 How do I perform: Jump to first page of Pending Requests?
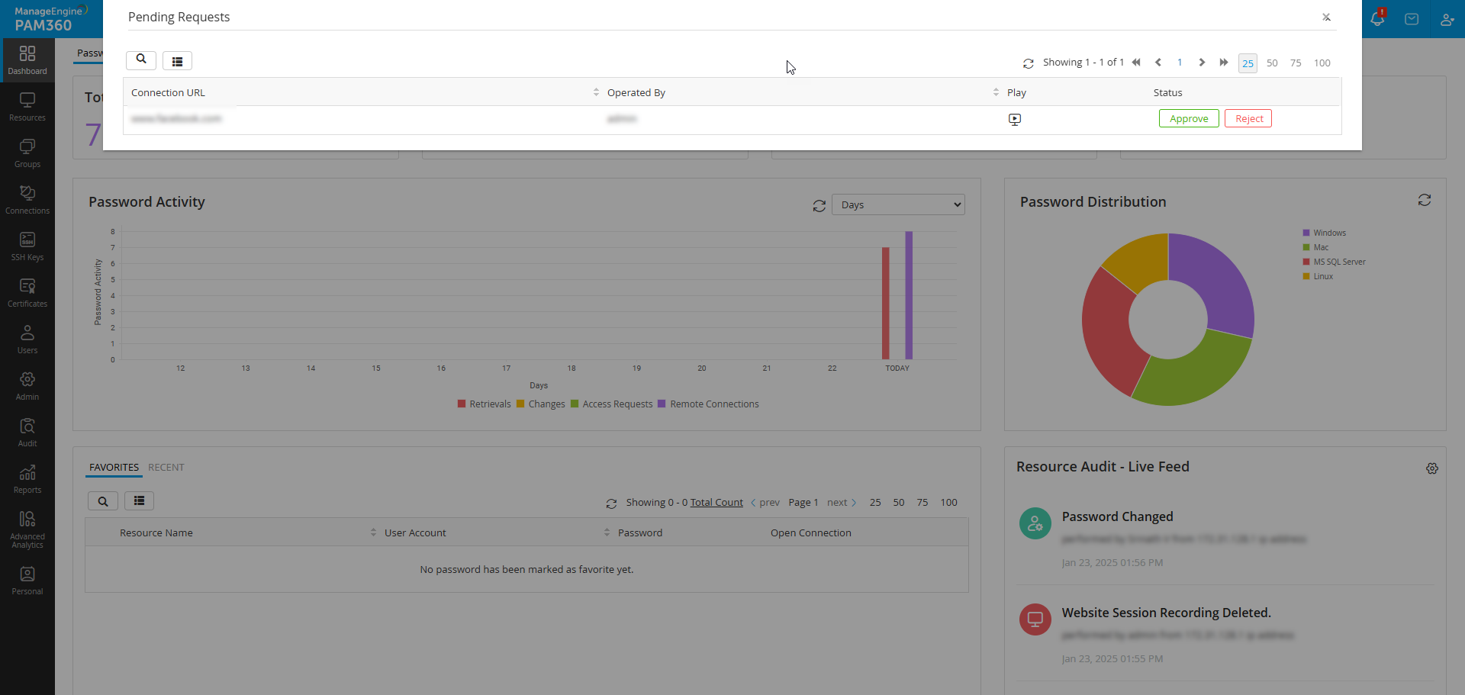click(x=1136, y=63)
